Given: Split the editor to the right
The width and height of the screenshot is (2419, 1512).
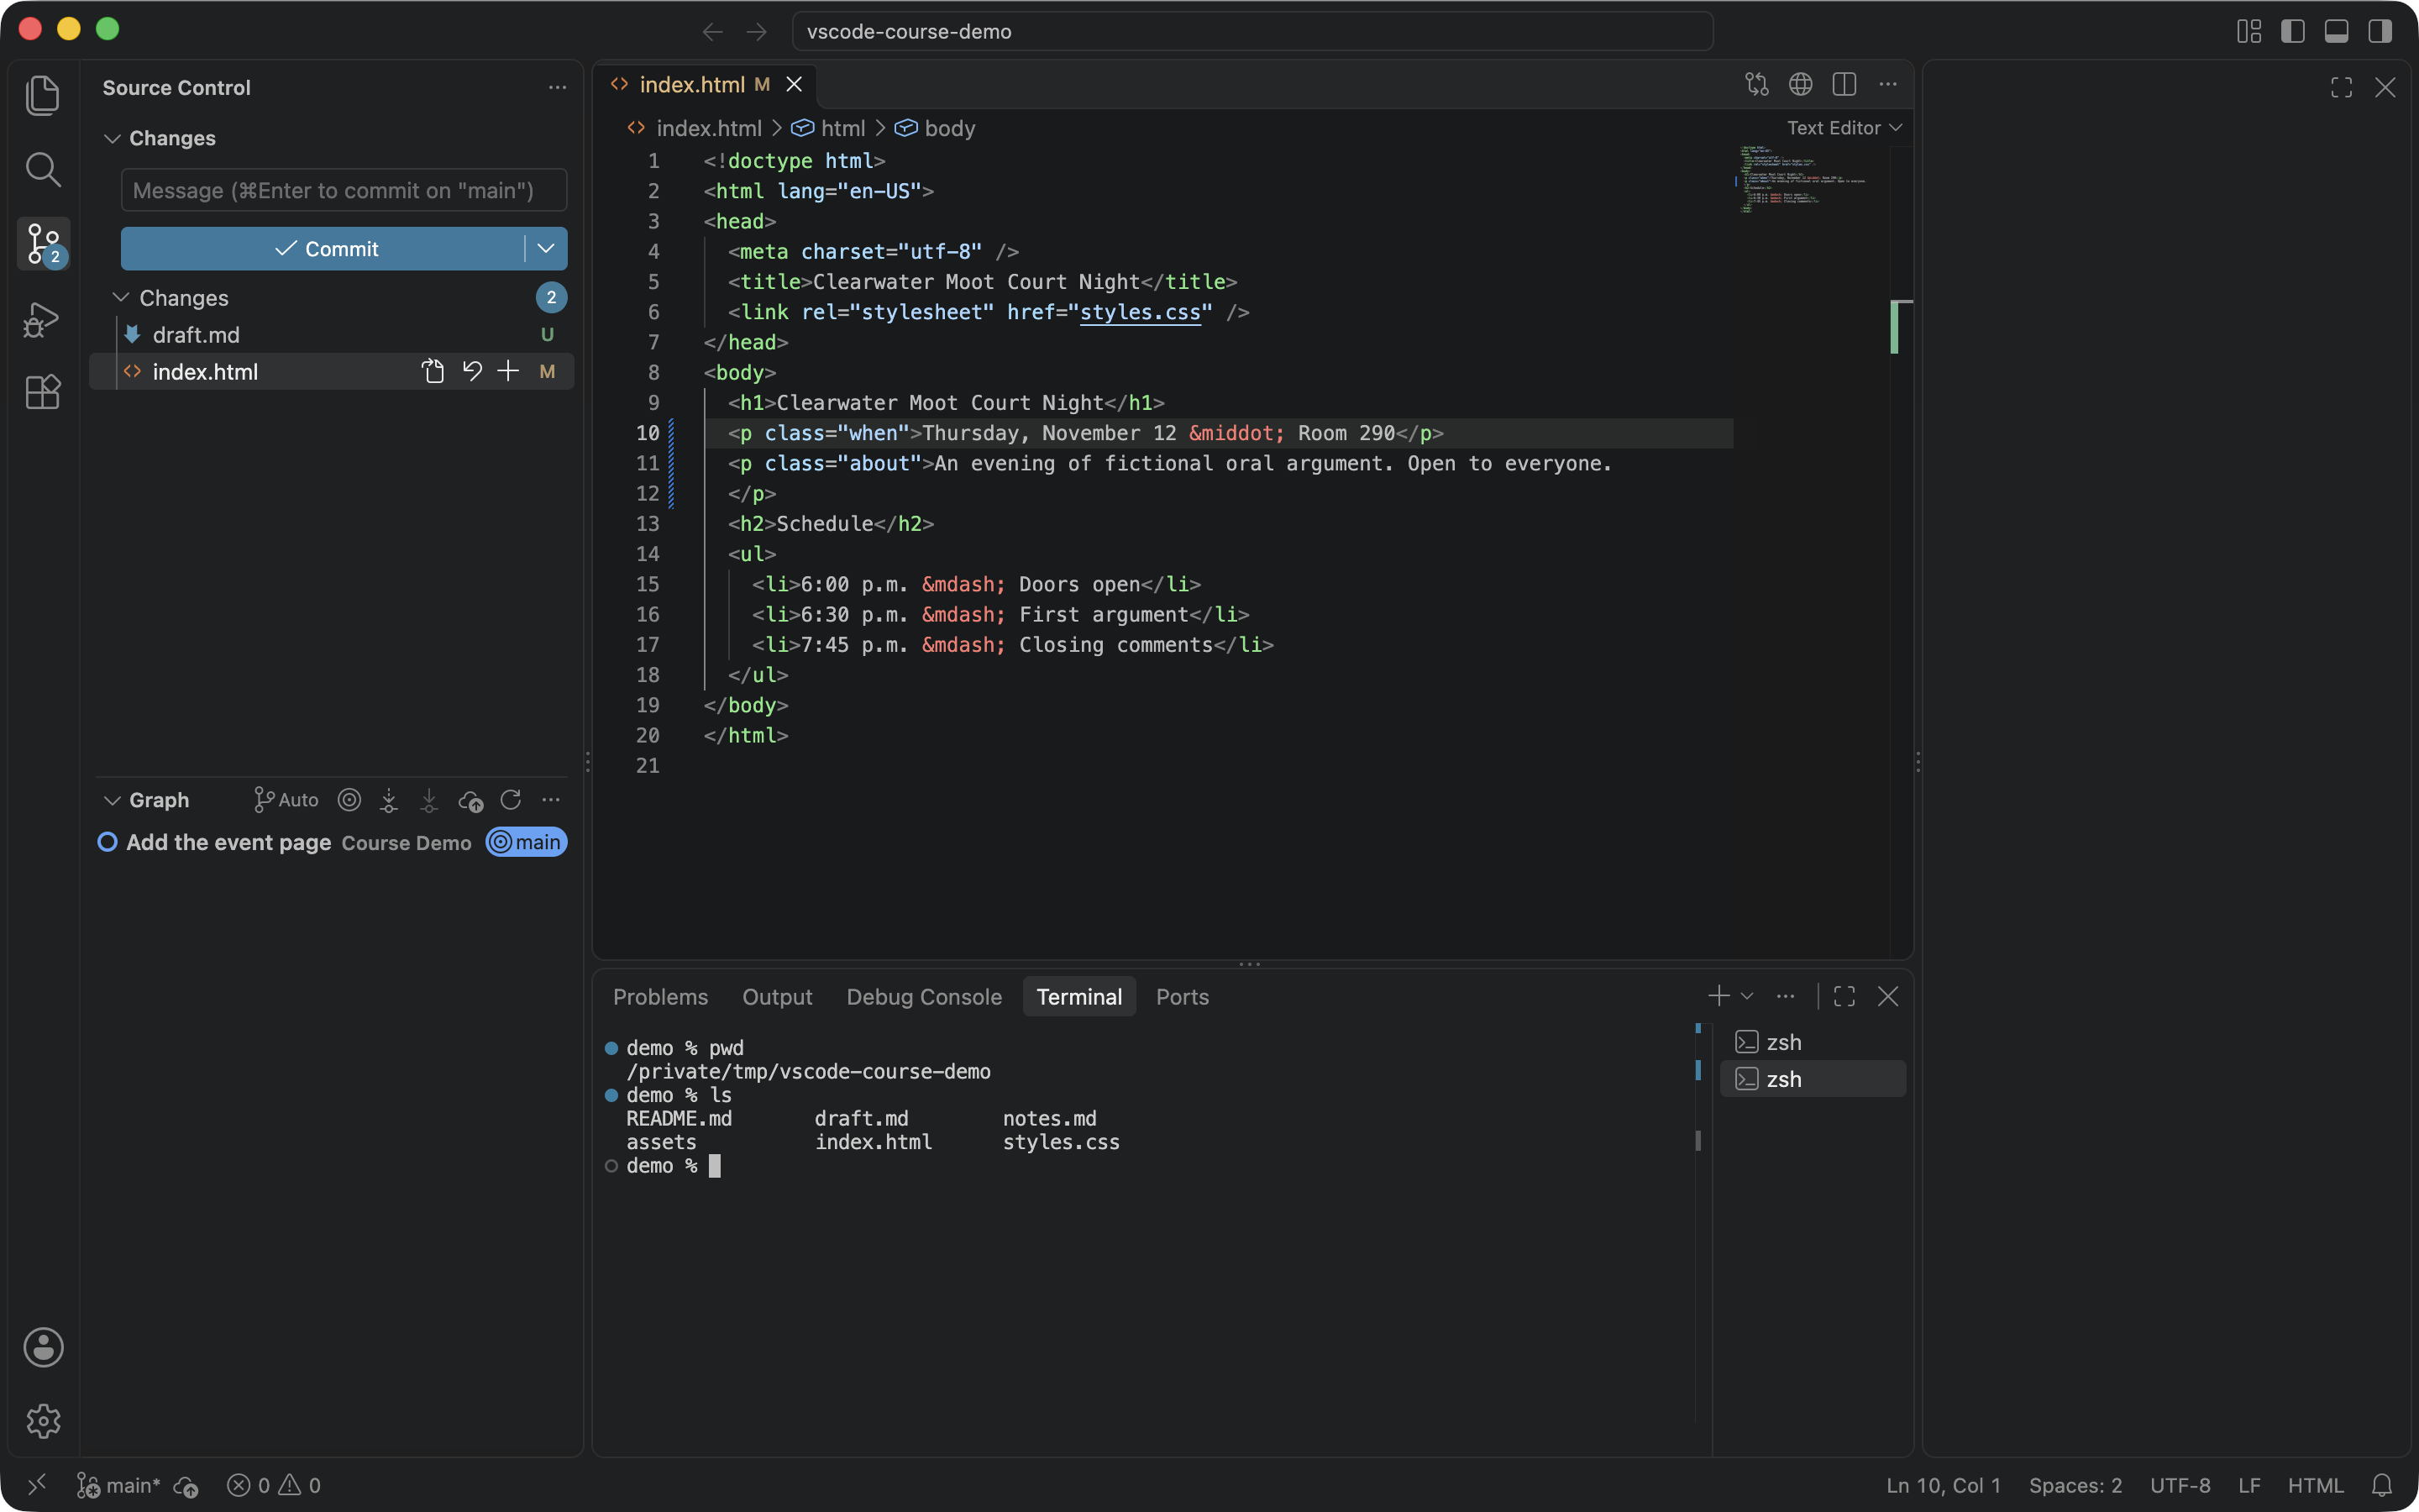Looking at the screenshot, I should [x=1844, y=85].
